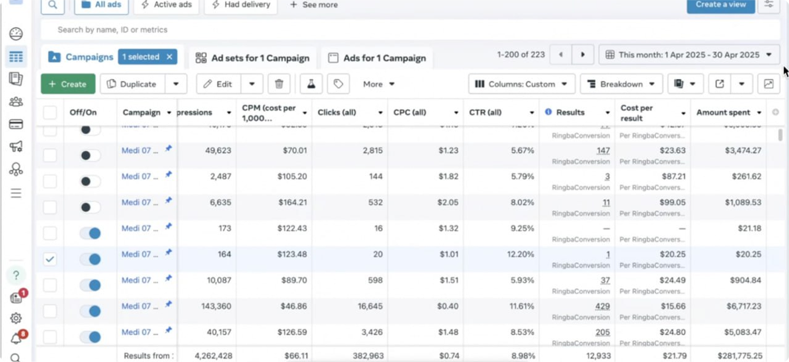Turn off the campaign with $21.18 spent
This screenshot has width=789, height=362.
pyautogui.click(x=90, y=233)
